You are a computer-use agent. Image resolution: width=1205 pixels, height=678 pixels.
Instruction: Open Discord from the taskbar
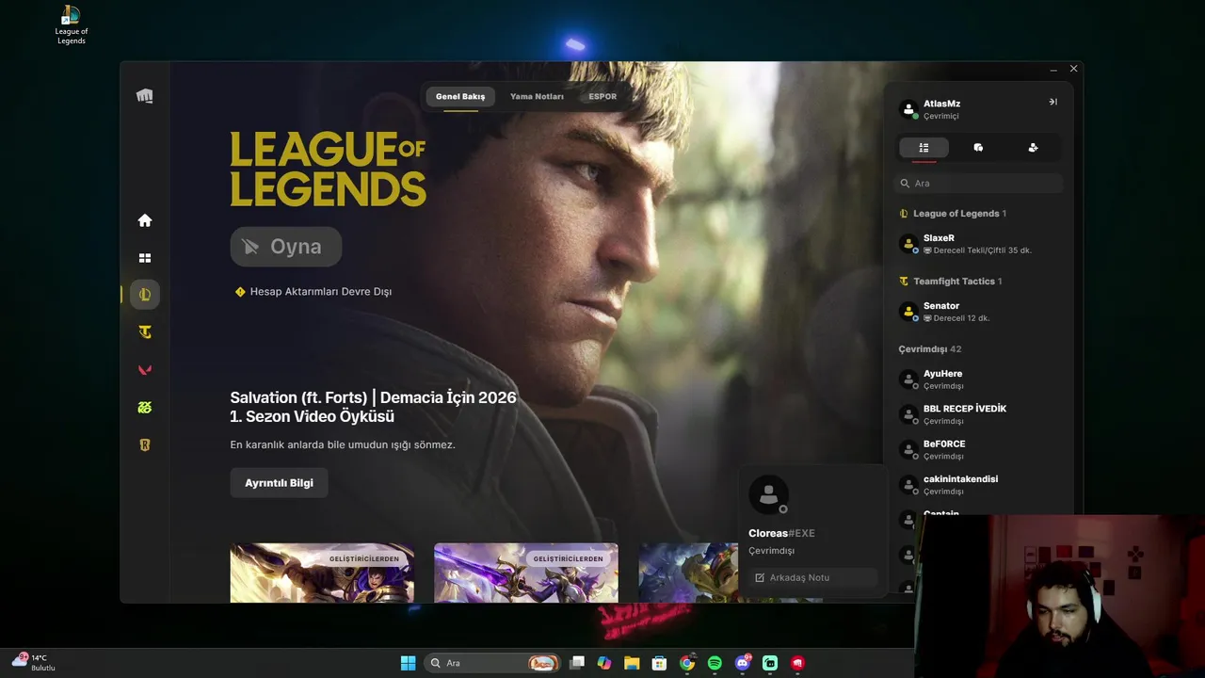(743, 663)
